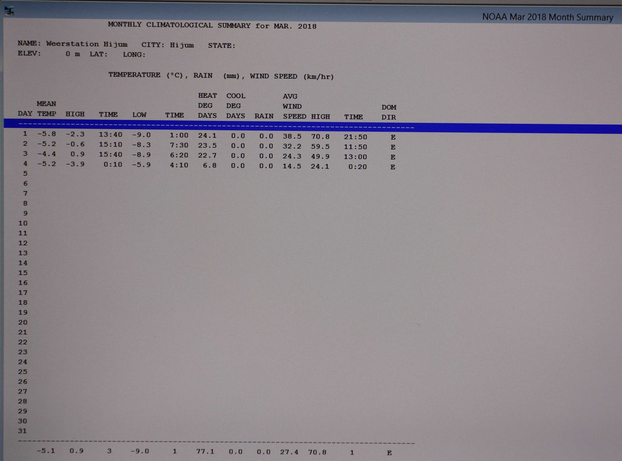Click mean temp '-4.4' on day 3
This screenshot has width=622, height=461.
(46, 154)
